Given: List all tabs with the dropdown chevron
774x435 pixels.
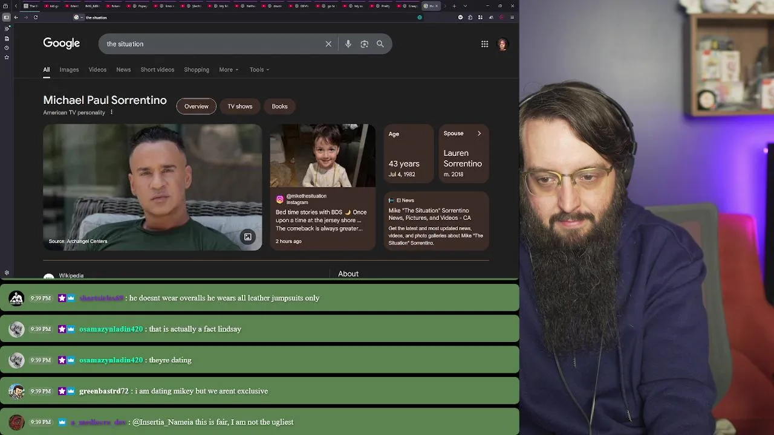Looking at the screenshot, I should click(464, 6).
